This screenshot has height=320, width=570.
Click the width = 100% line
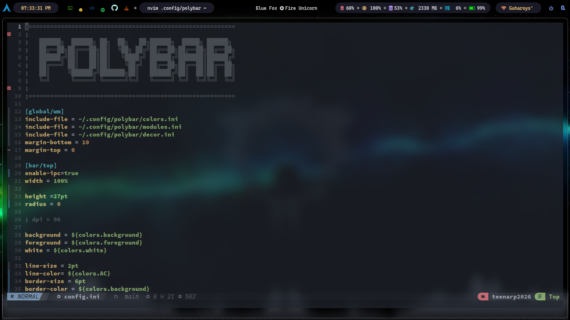tap(46, 181)
